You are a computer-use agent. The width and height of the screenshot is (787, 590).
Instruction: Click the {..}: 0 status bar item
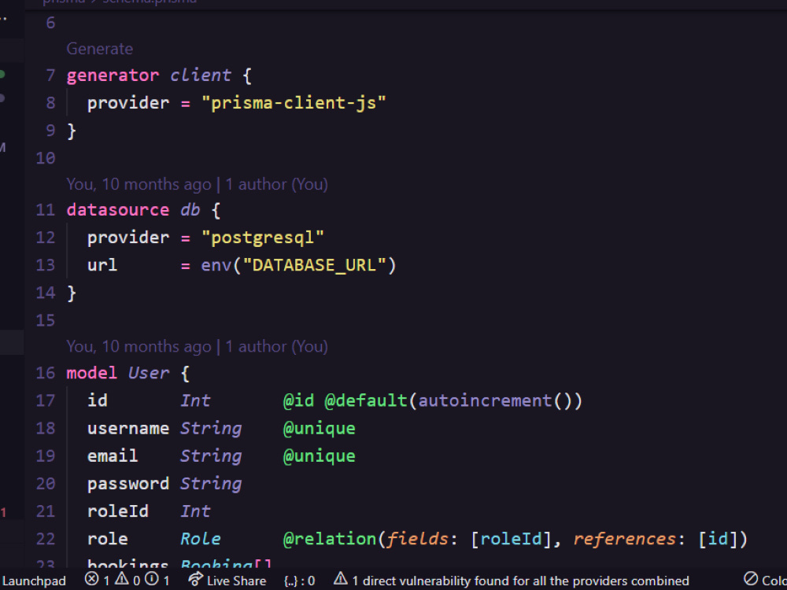(299, 581)
